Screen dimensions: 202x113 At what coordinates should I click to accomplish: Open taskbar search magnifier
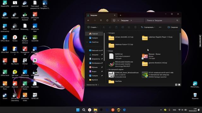[x=84, y=110]
